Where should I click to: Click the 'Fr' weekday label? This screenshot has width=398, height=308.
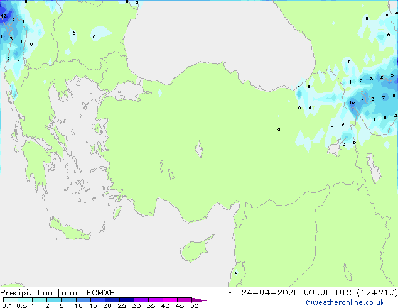(232, 293)
